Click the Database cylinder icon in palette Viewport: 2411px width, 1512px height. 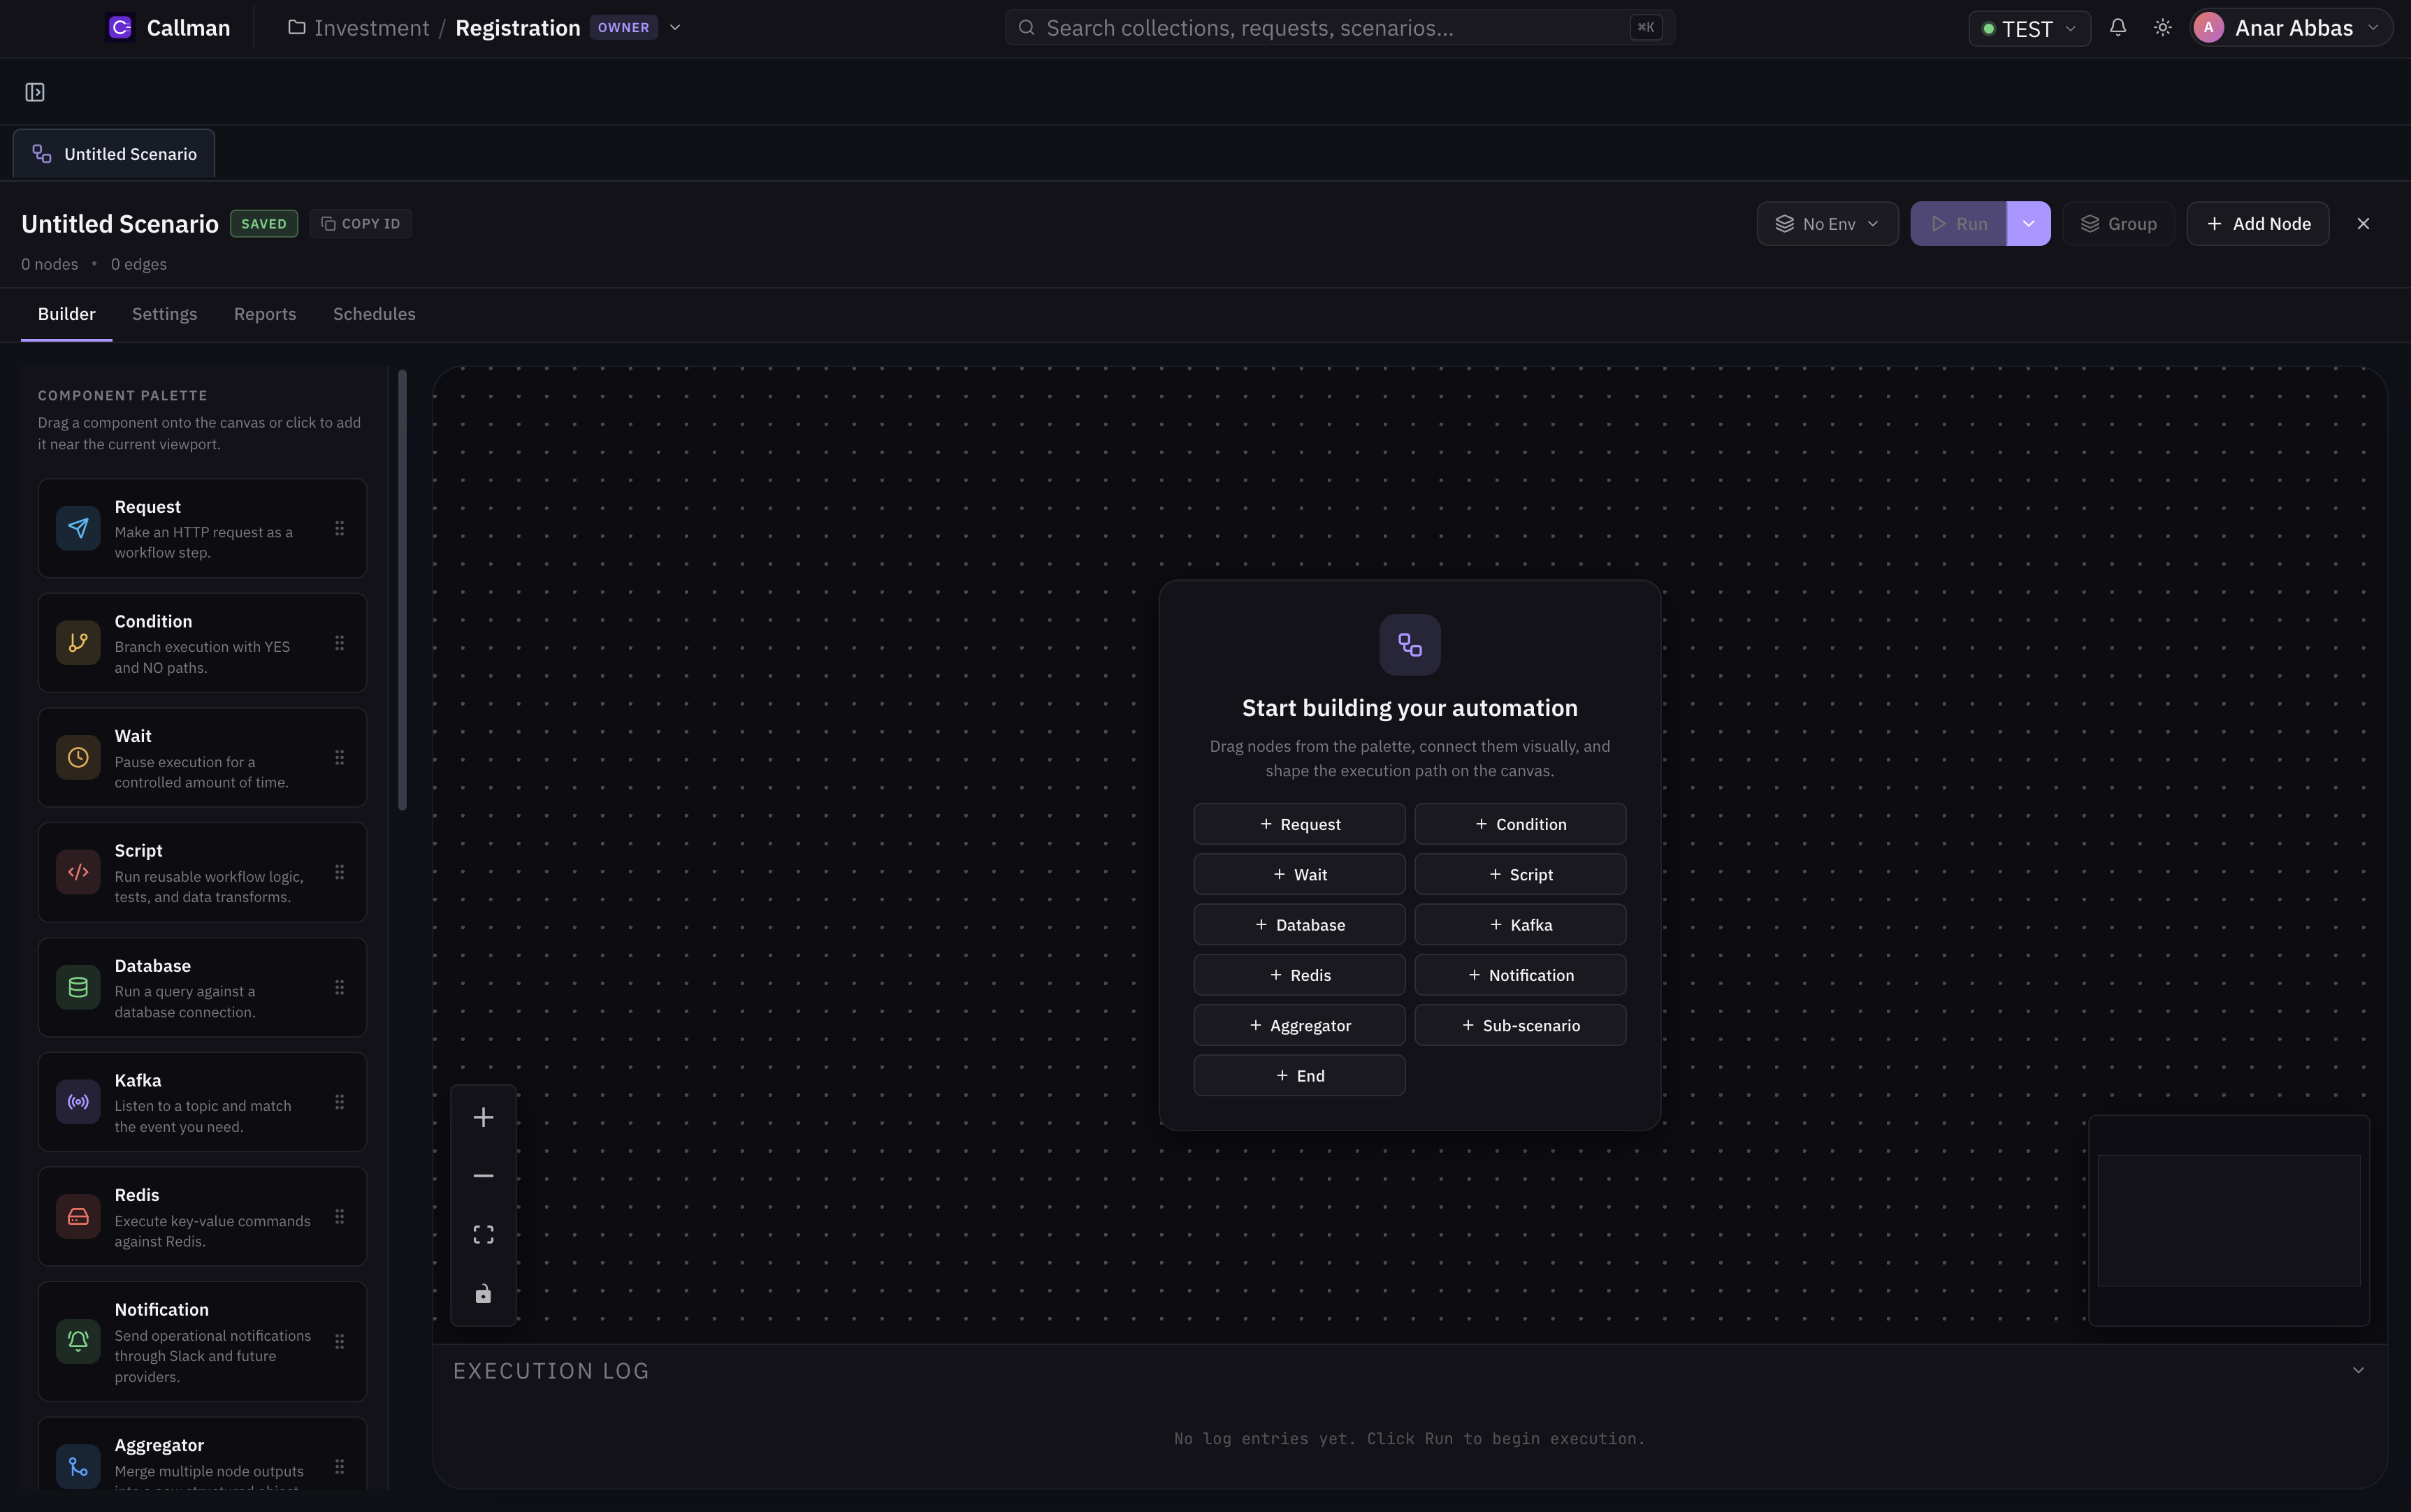click(x=78, y=987)
